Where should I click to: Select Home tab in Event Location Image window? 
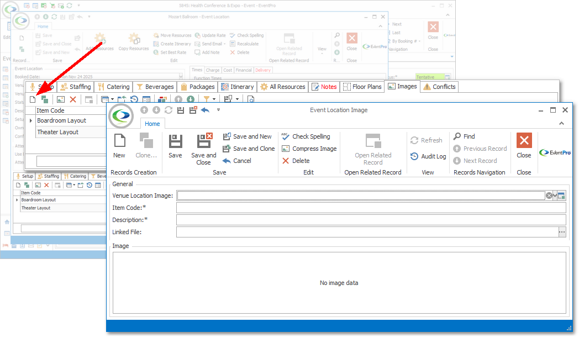click(x=152, y=124)
